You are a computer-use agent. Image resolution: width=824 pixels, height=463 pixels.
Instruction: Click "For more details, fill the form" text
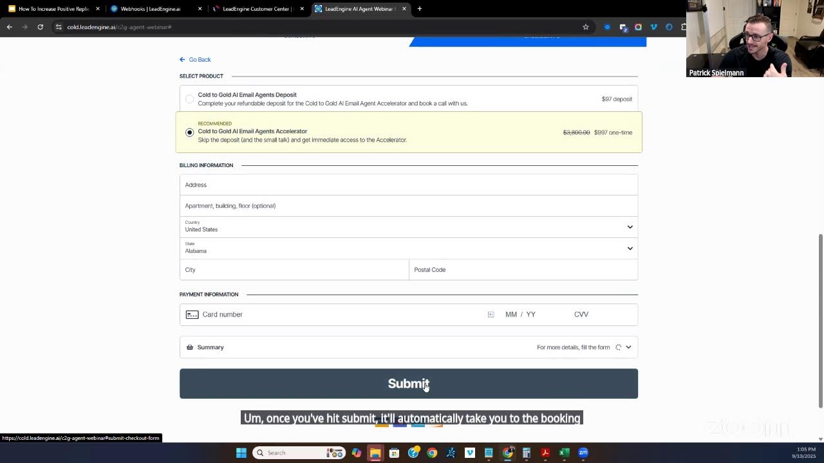(573, 347)
